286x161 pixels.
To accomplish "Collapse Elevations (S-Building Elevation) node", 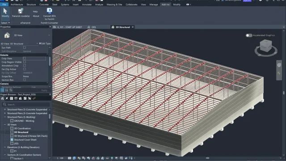I will (x=5, y=147).
